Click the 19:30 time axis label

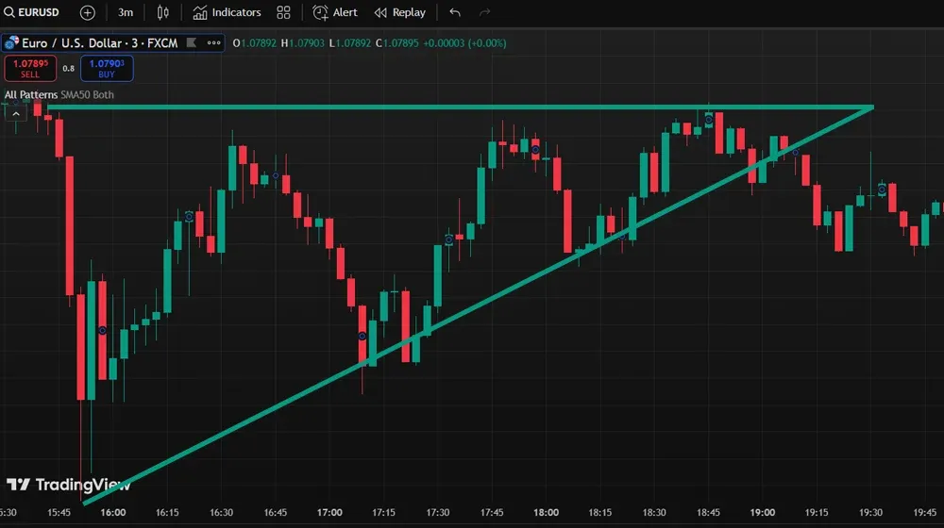coord(870,512)
